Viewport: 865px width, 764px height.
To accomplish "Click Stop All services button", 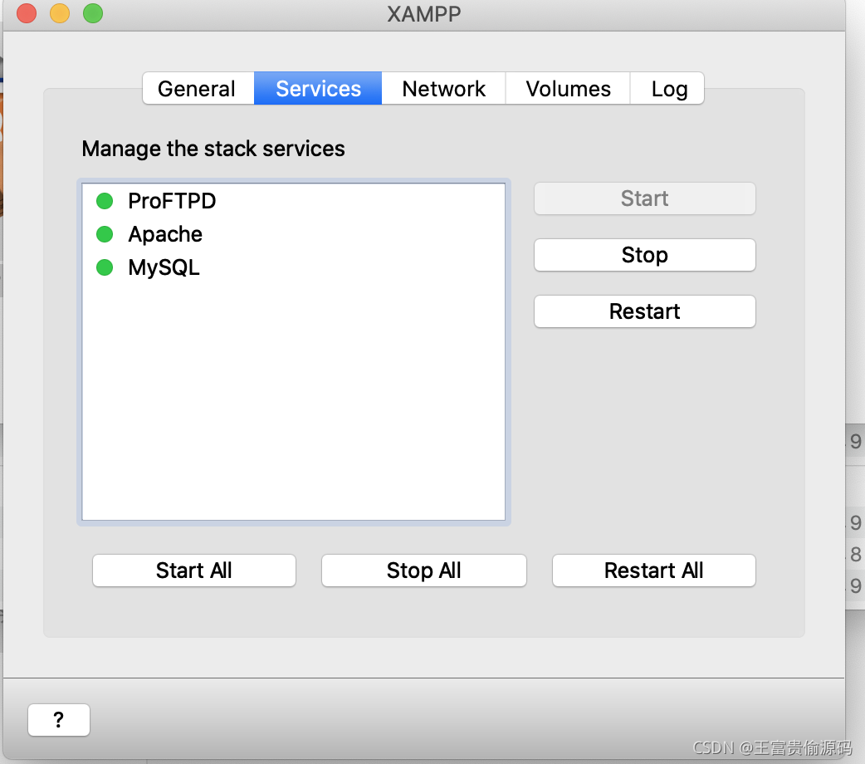I will (x=423, y=571).
